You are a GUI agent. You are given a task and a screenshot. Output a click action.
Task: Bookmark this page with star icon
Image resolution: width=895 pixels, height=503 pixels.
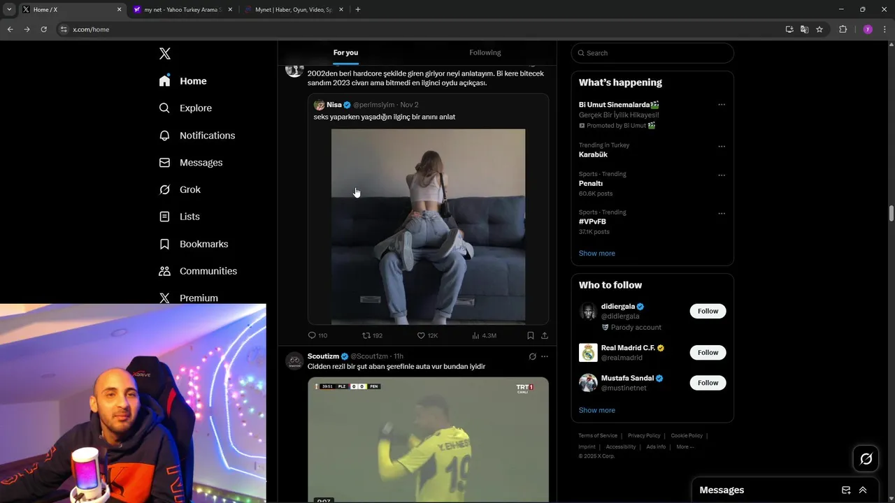tap(819, 29)
